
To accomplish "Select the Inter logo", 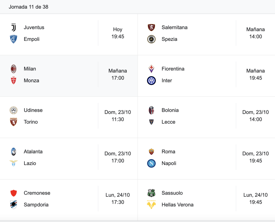I will 151,81.
